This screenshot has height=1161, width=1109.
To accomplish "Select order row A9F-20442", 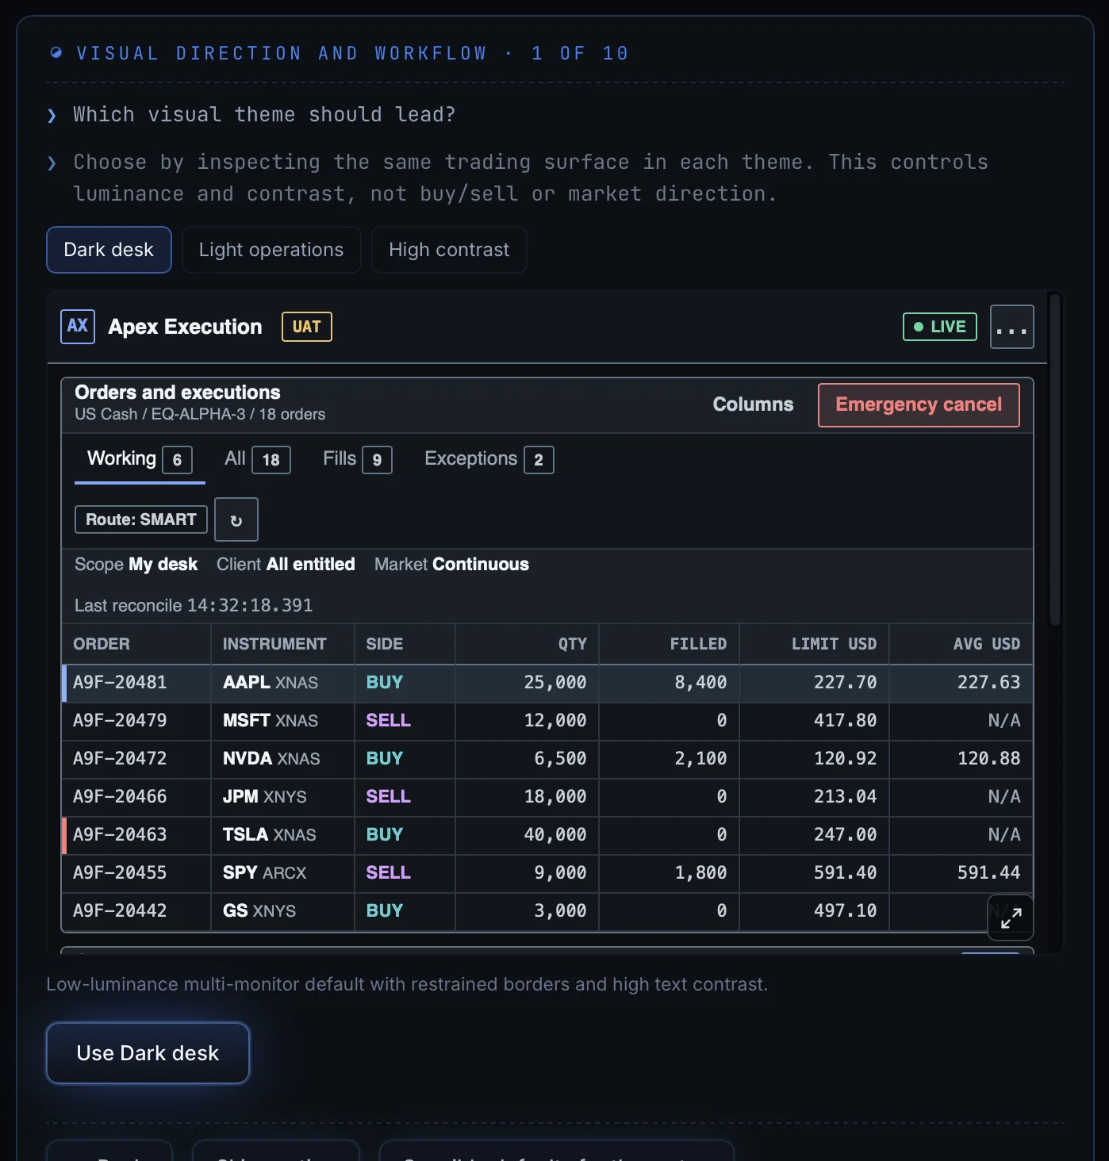I will (547, 911).
